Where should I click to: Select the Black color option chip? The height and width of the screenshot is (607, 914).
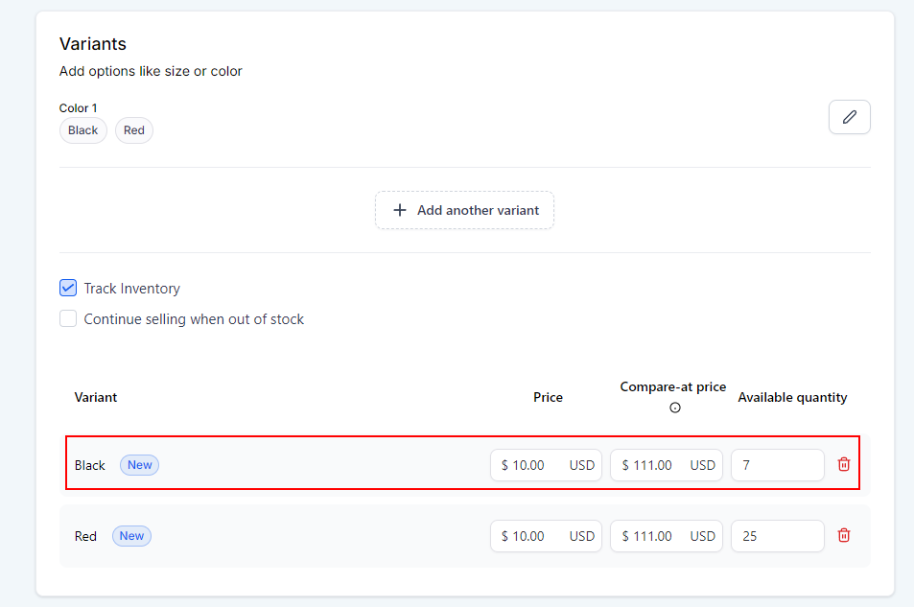click(83, 130)
